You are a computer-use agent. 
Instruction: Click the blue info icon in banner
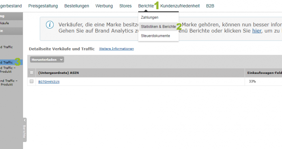pyautogui.click(x=50, y=25)
